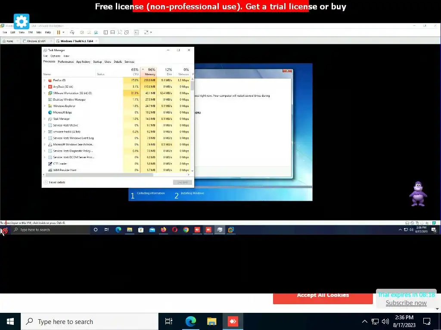The height and width of the screenshot is (330, 441).
Task: Click the remote Type here to search box
Action: (51, 230)
